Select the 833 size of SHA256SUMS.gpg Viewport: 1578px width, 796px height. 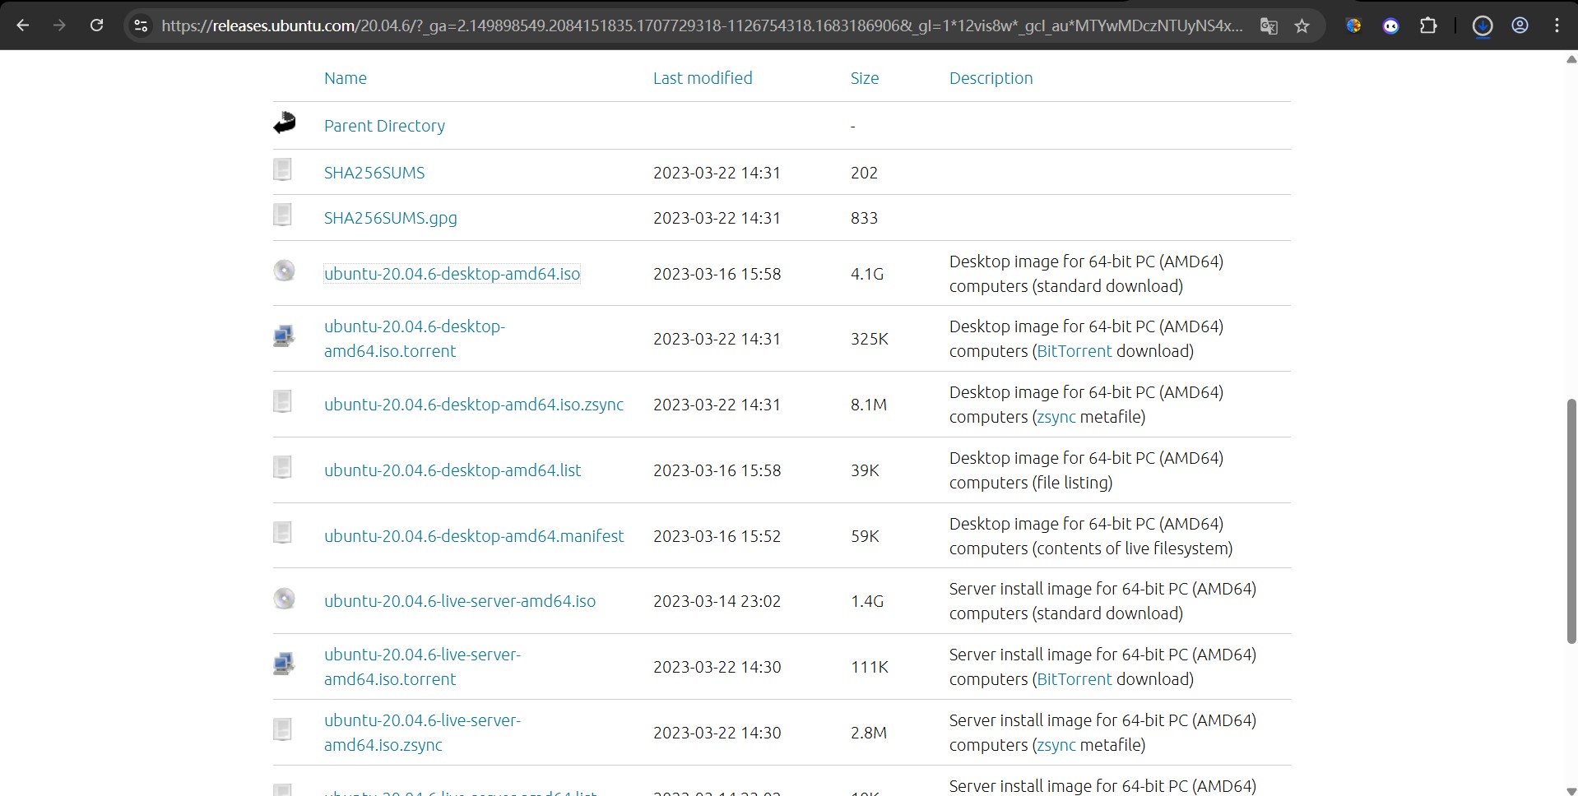point(864,218)
